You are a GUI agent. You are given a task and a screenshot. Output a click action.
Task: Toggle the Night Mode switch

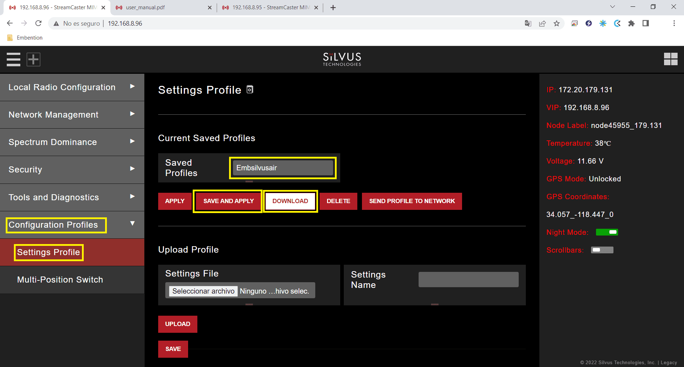click(x=607, y=232)
